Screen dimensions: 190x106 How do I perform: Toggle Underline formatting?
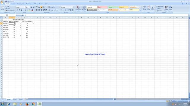pyautogui.click(x=22, y=10)
